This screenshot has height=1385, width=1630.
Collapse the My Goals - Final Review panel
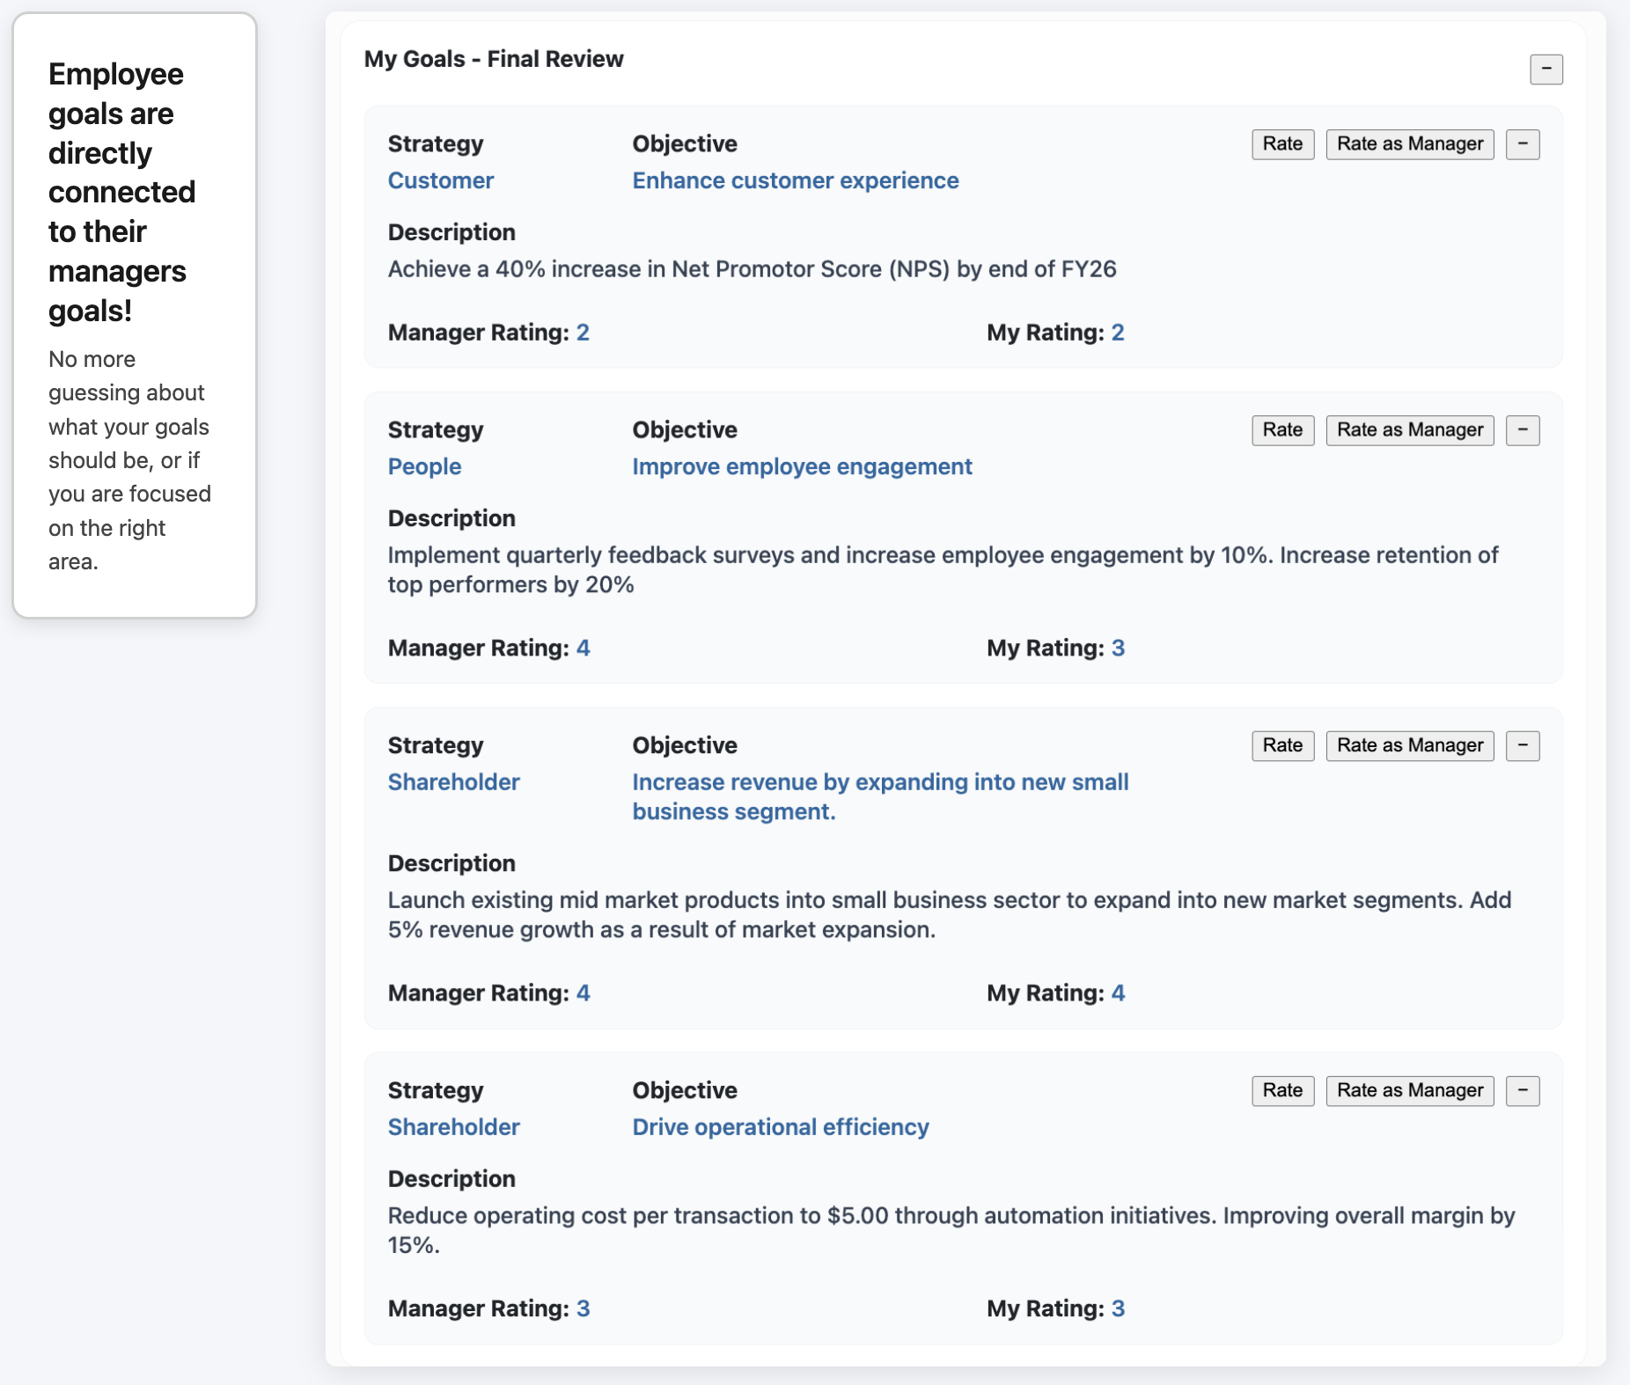(x=1546, y=69)
